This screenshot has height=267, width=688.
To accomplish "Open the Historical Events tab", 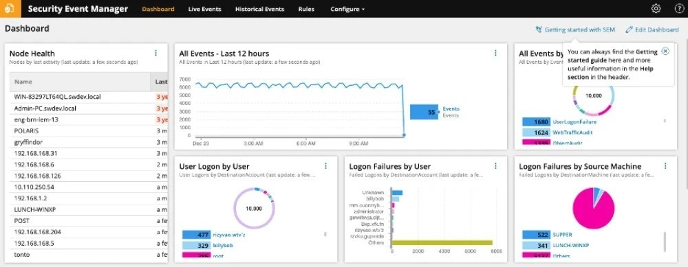I will 260,9.
